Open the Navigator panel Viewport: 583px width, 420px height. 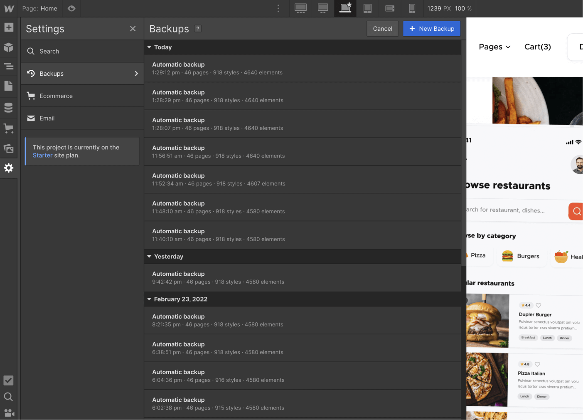(x=8, y=67)
